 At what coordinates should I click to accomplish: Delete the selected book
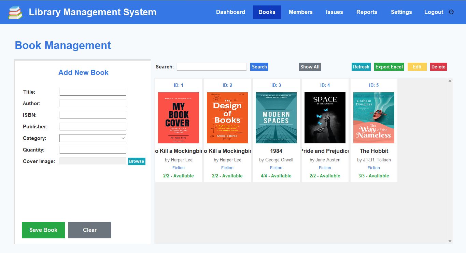(438, 67)
